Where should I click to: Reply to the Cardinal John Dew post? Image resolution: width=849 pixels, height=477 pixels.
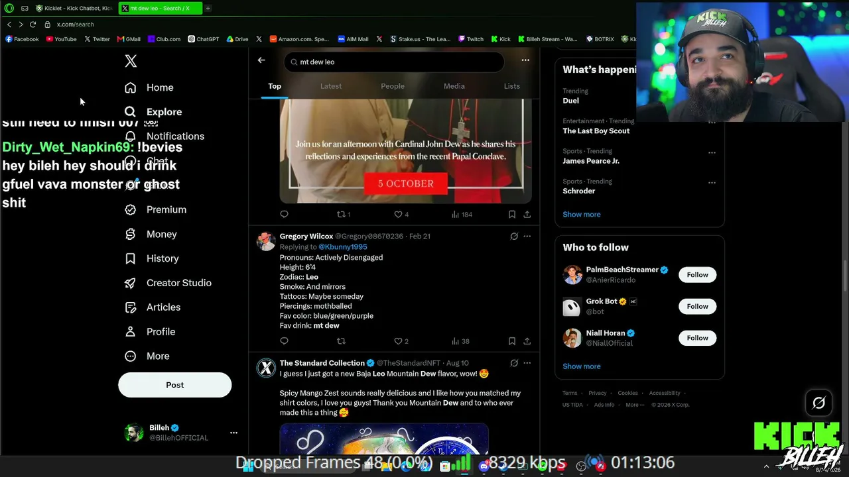click(284, 214)
